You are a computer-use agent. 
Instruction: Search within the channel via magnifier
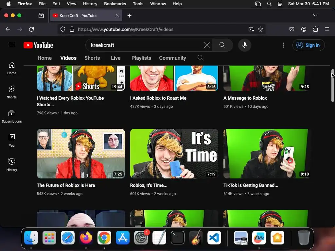(200, 58)
